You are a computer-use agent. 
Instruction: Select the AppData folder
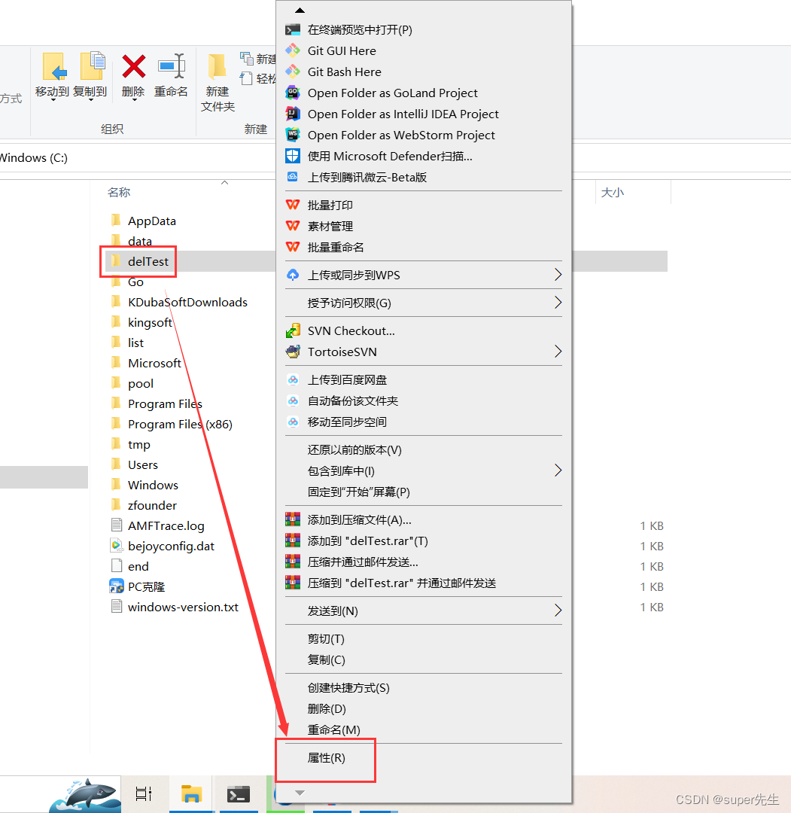tap(152, 221)
